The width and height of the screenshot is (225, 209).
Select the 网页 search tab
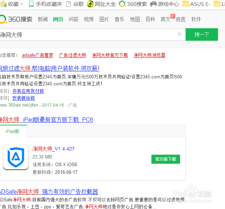58,19
